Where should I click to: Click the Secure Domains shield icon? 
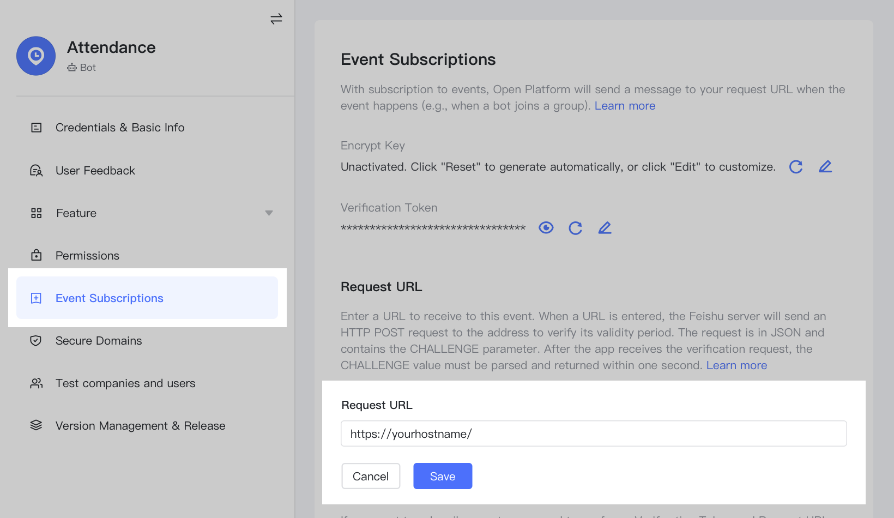pyautogui.click(x=36, y=341)
